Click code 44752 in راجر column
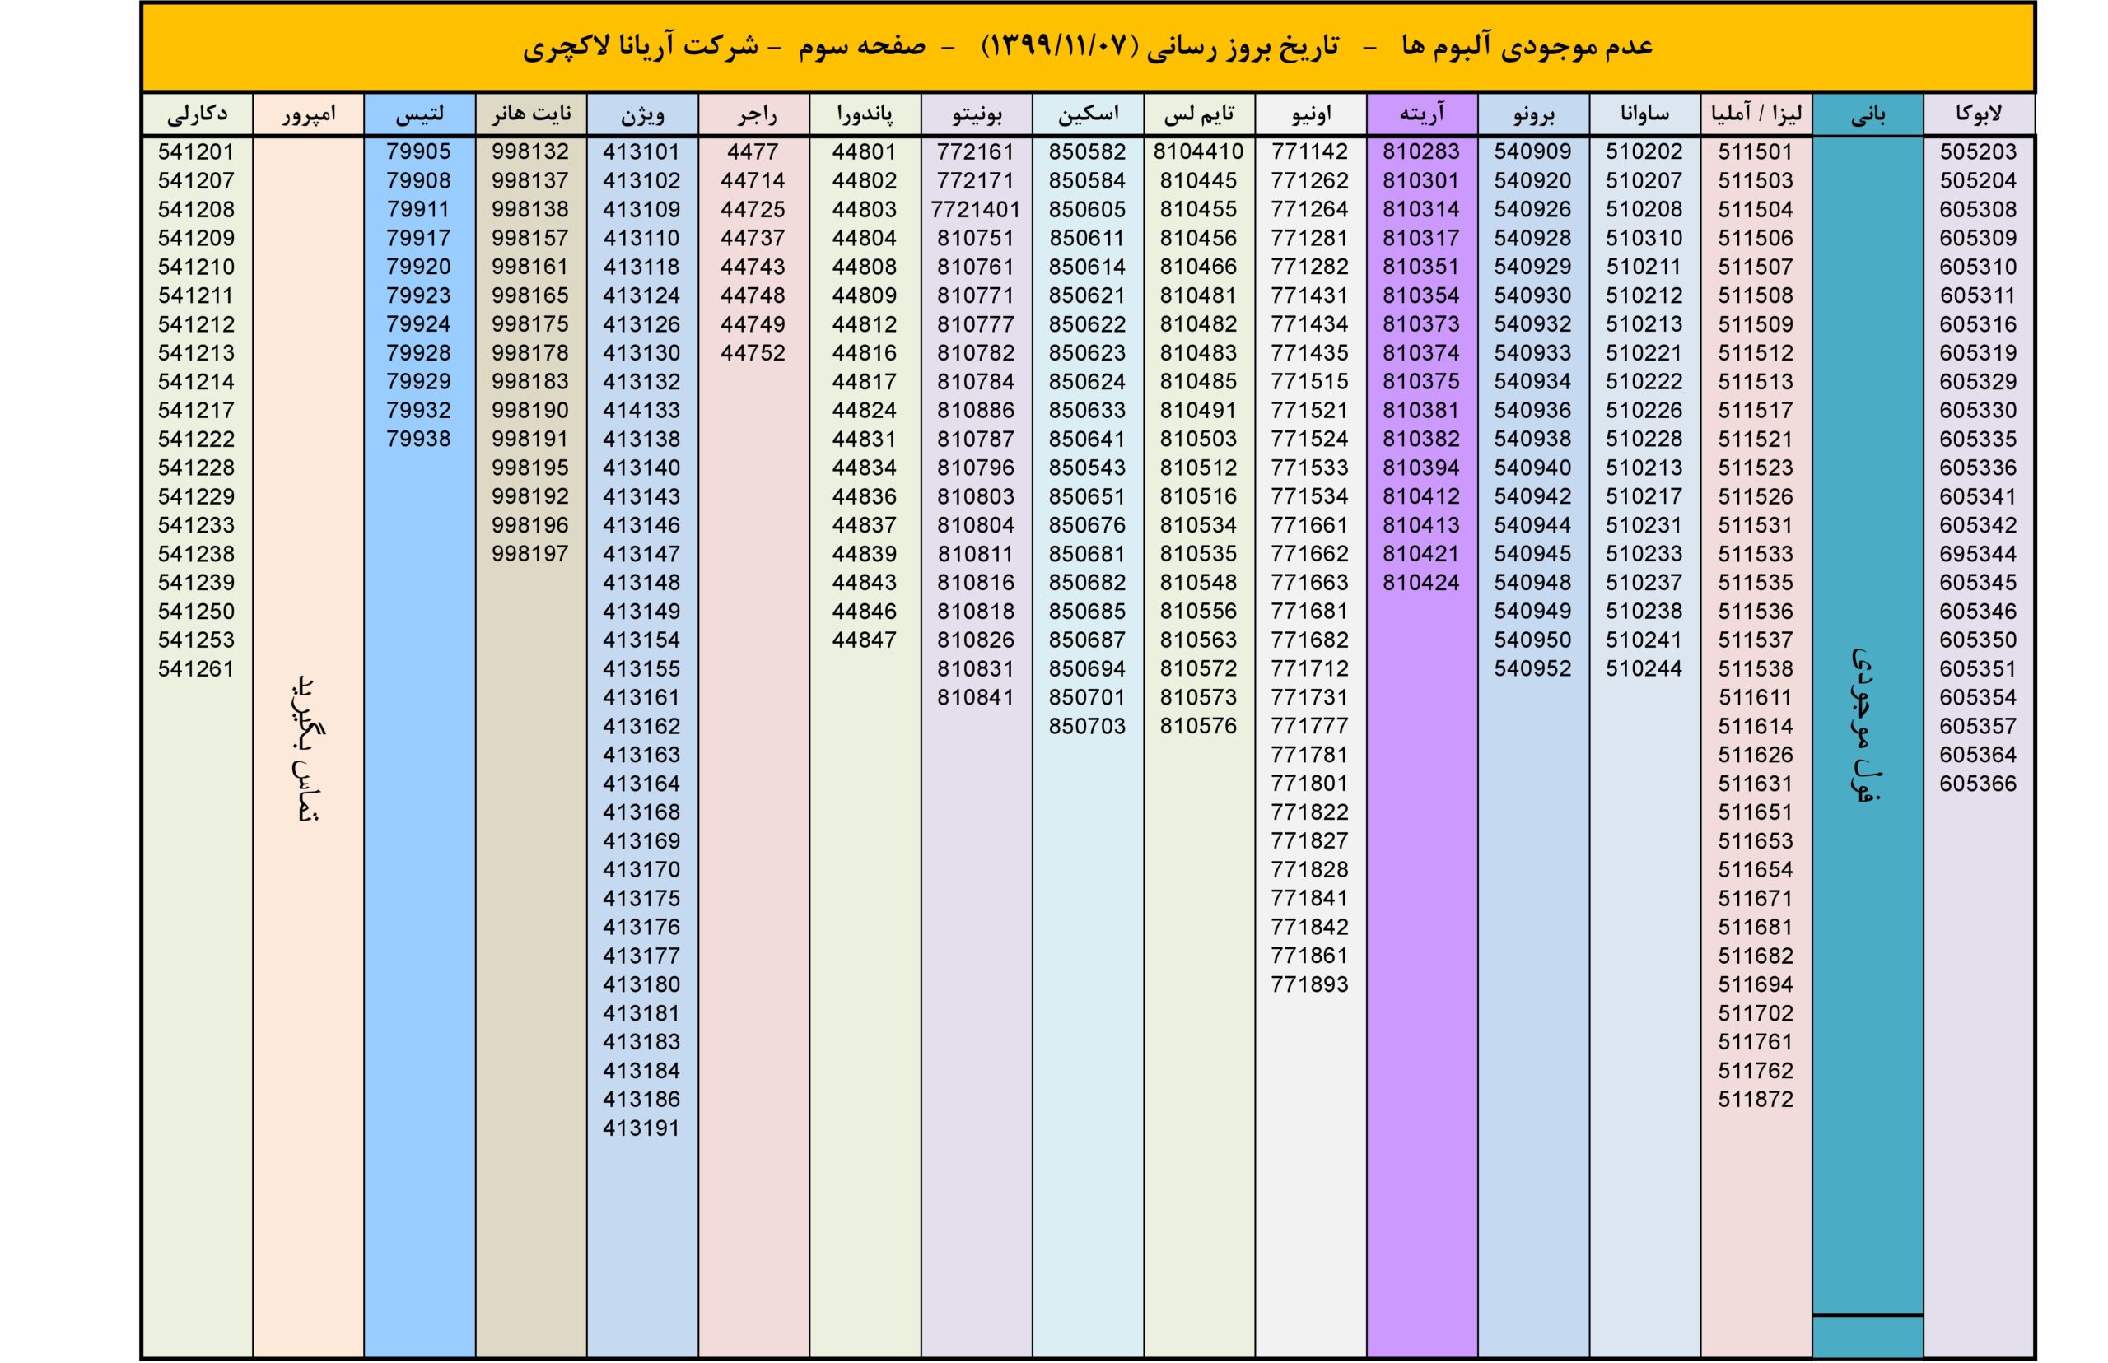This screenshot has height=1363, width=2108. 753,353
